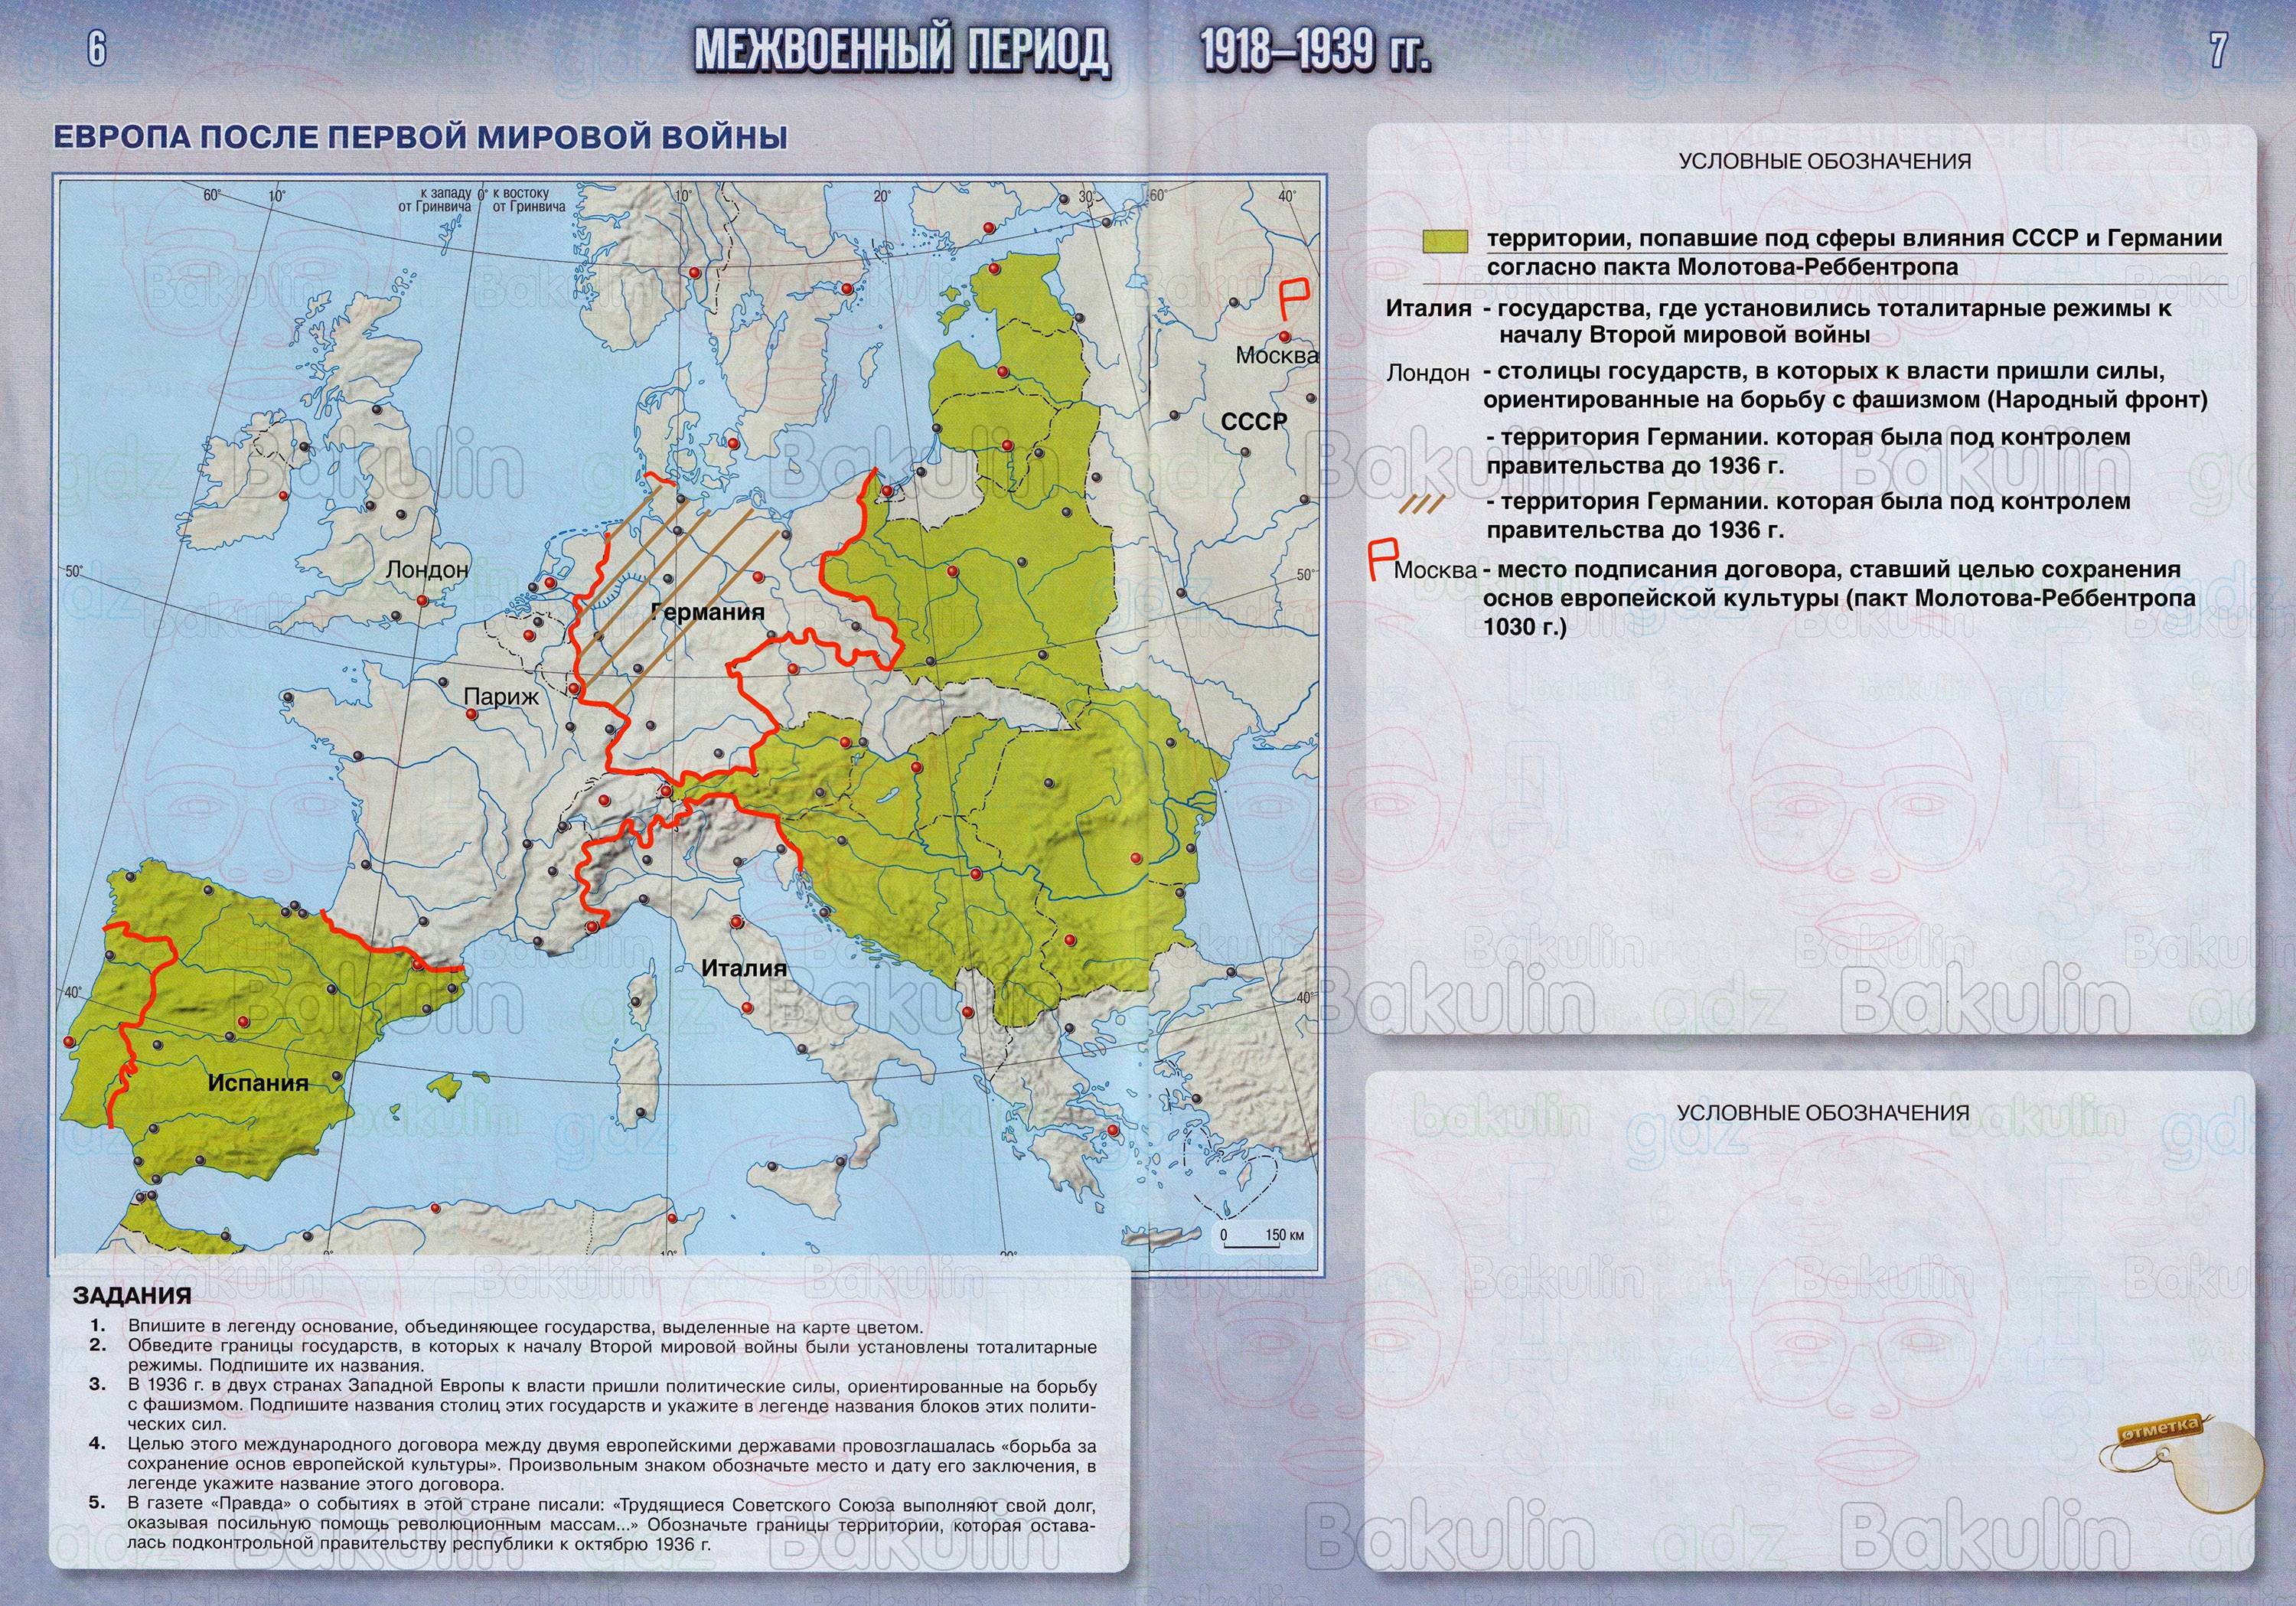Click the СССР label on the map
Viewport: 2296px width, 1606px height.
[x=1254, y=422]
